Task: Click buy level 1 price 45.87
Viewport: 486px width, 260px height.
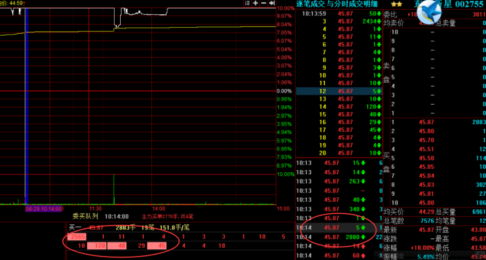Action: [x=426, y=122]
